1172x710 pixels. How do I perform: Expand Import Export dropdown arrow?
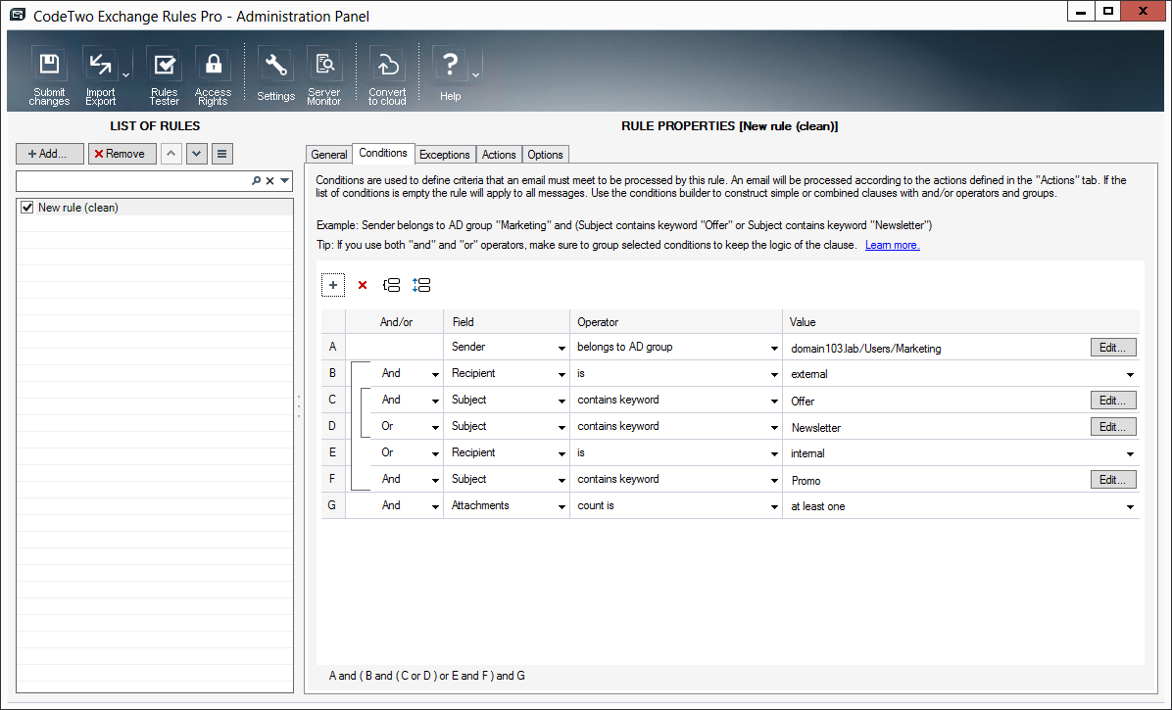125,75
